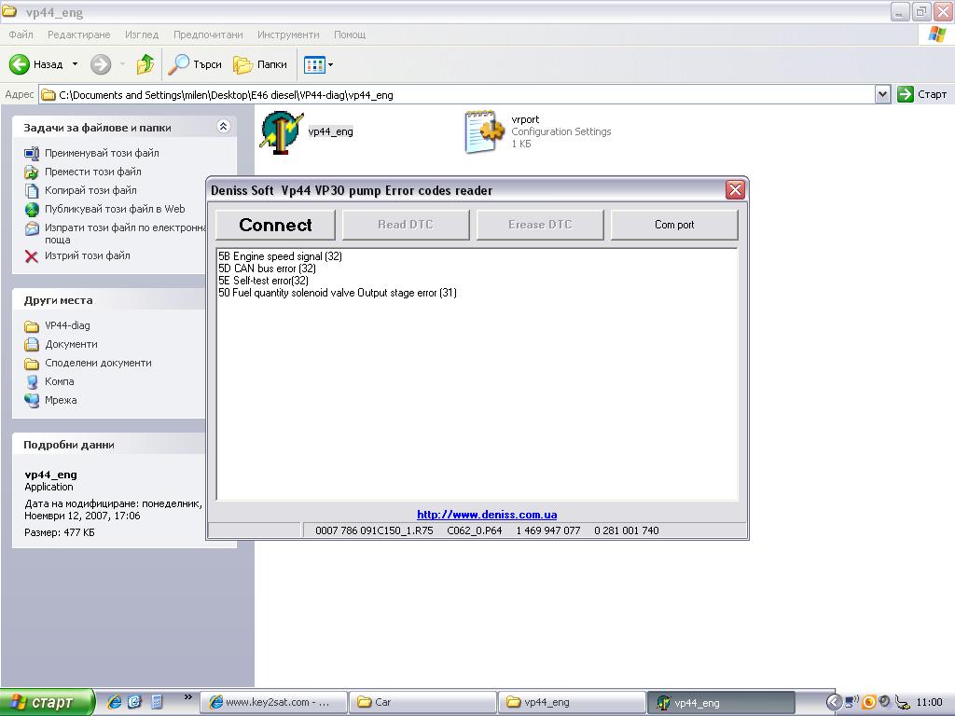Open the Файл menu
Screen dimensions: 955x716
(x=21, y=34)
